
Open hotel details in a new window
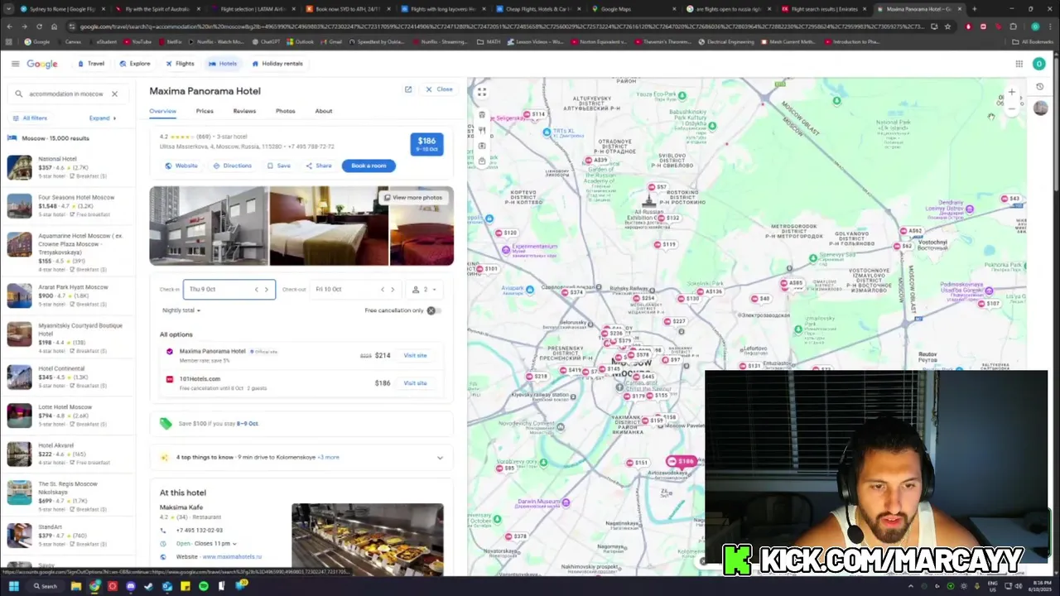click(408, 89)
